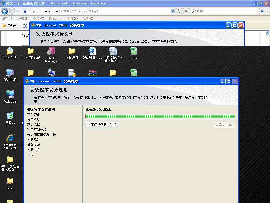Open the PLSQL Developer desktop icon
The width and height of the screenshot is (270, 203).
(51, 52)
